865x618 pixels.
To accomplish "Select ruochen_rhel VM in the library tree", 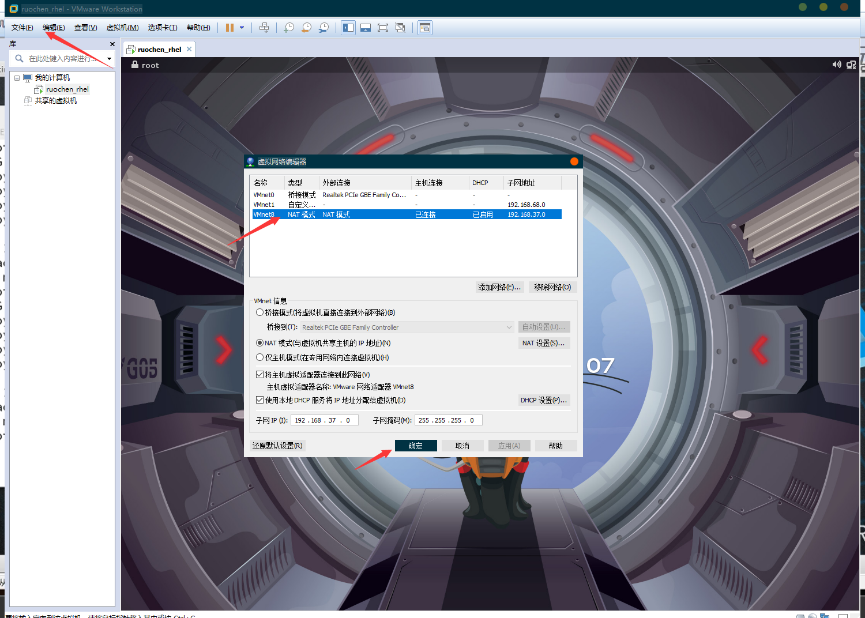I will (x=67, y=89).
